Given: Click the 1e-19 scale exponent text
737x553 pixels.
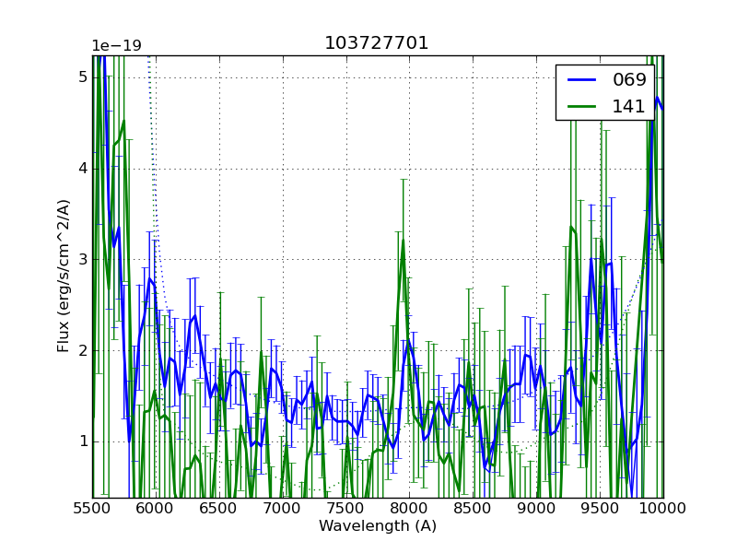Looking at the screenshot, I should coord(116,46).
